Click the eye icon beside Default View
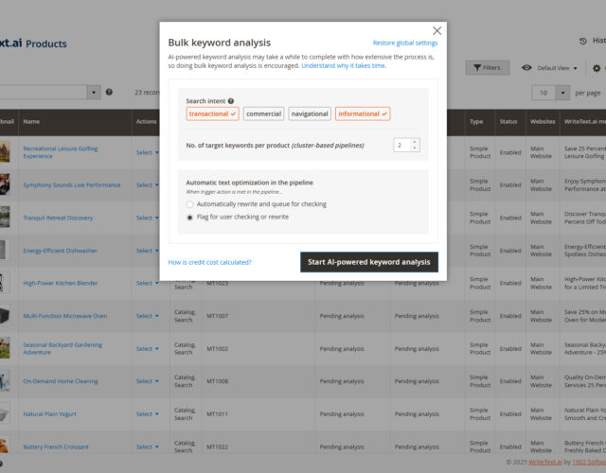Image resolution: width=606 pixels, height=473 pixels. [x=526, y=68]
